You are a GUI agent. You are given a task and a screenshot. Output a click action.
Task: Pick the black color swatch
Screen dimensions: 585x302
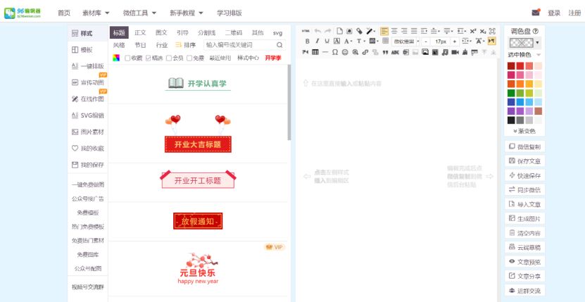[511, 120]
